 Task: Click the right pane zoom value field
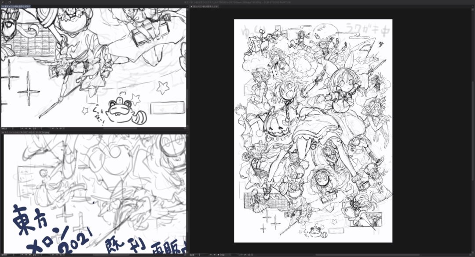[192, 254]
